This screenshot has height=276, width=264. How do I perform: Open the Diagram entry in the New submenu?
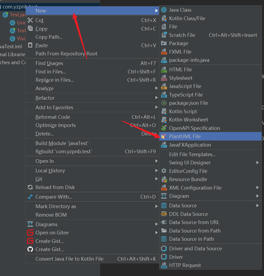click(210, 196)
